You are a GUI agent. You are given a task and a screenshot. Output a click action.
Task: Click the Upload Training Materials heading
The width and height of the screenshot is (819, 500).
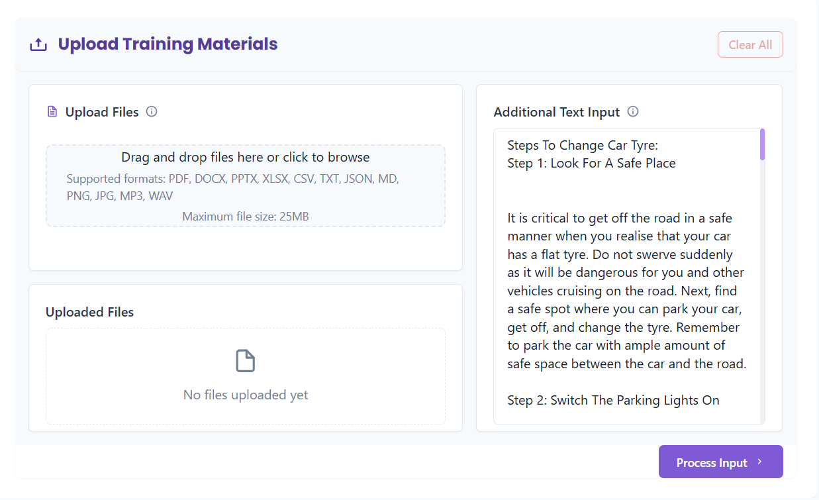(x=168, y=44)
